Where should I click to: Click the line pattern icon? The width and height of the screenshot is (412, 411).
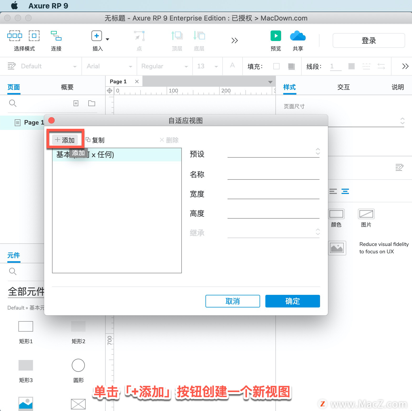tap(366, 66)
